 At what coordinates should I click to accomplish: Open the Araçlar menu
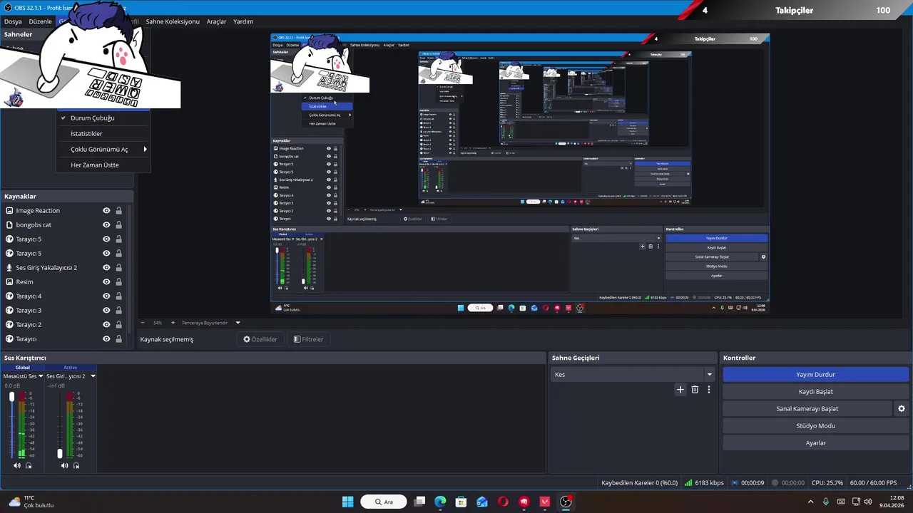click(x=216, y=21)
